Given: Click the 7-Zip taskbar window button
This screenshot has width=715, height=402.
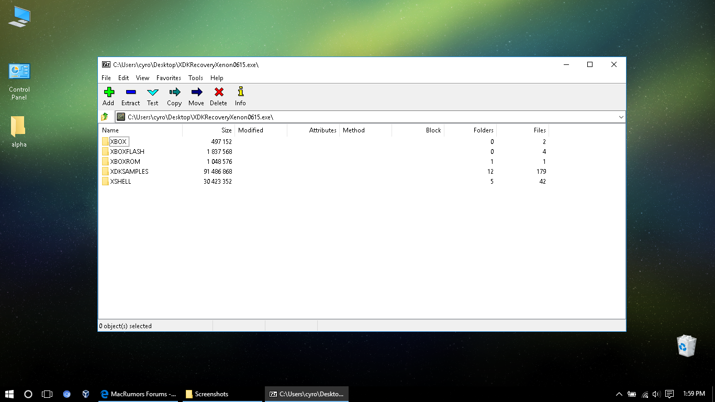Looking at the screenshot, I should 306,394.
